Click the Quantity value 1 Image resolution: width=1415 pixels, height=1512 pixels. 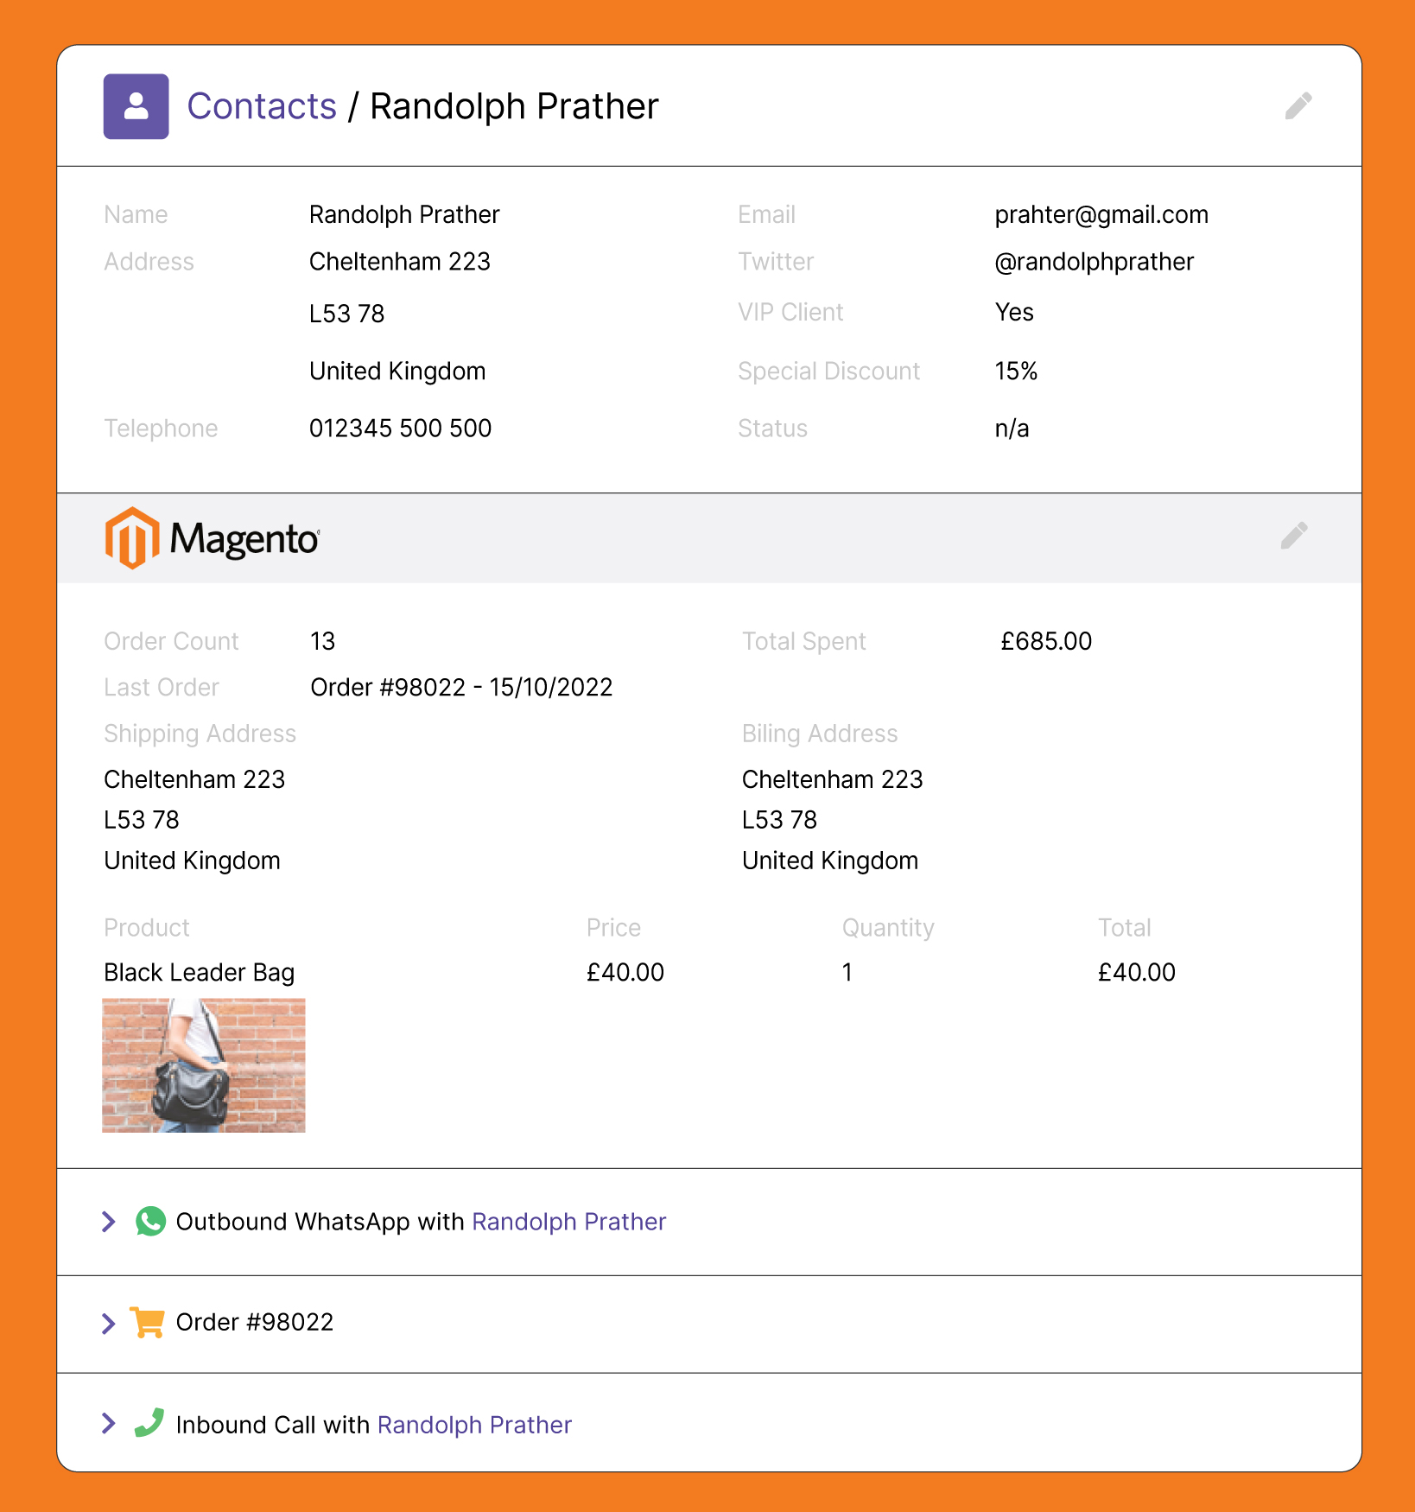pos(847,973)
